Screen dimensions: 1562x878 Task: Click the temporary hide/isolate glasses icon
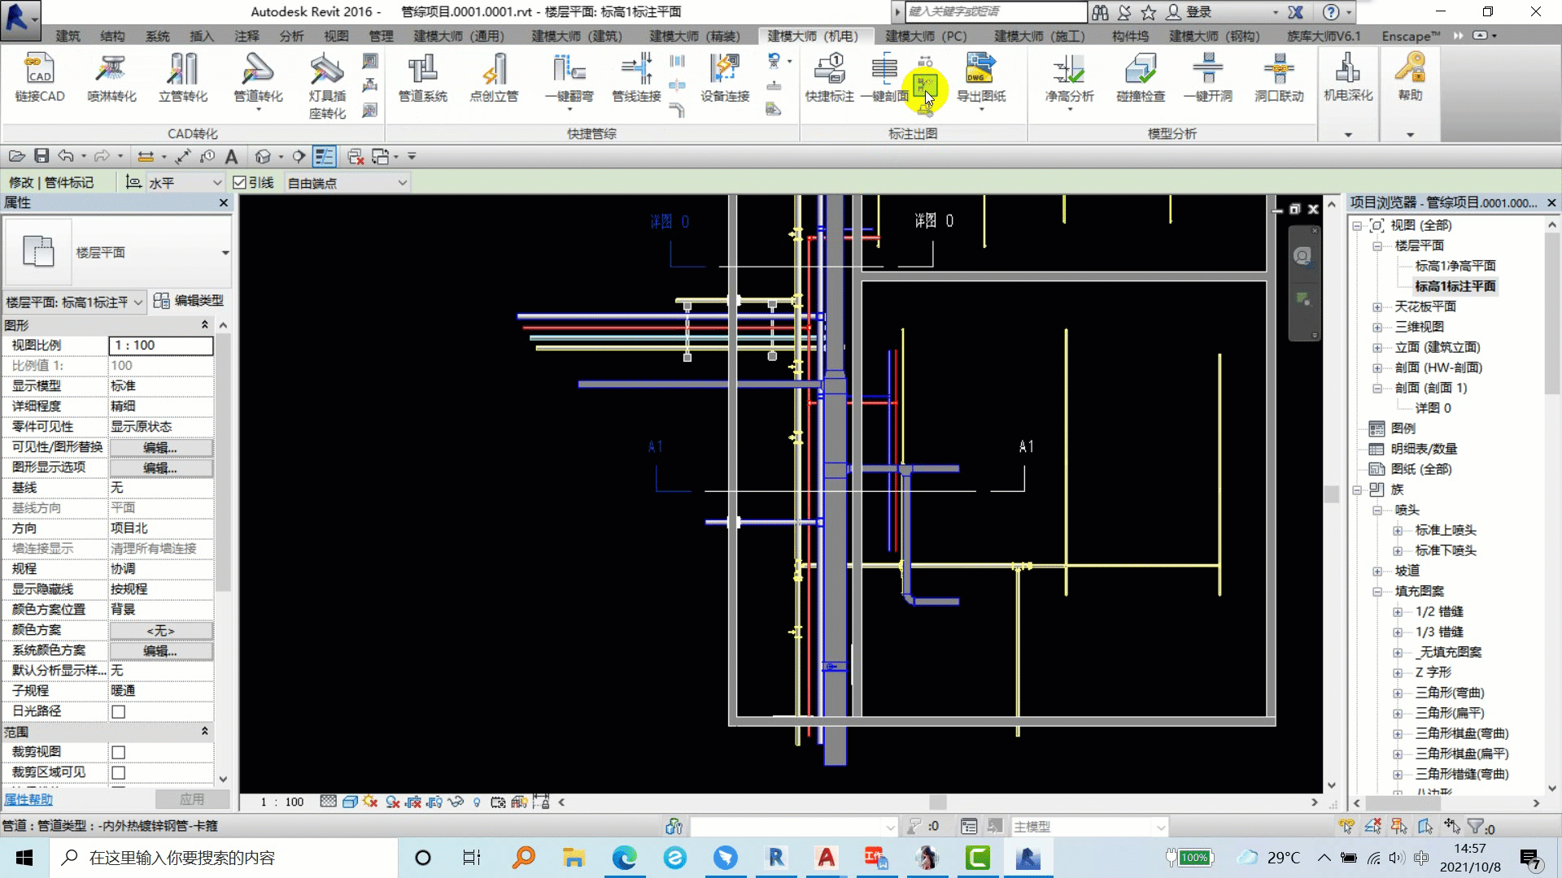[456, 802]
